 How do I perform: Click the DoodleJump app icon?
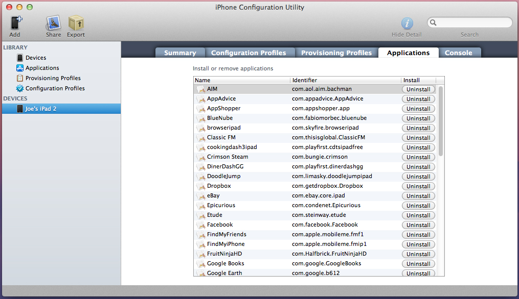[200, 177]
